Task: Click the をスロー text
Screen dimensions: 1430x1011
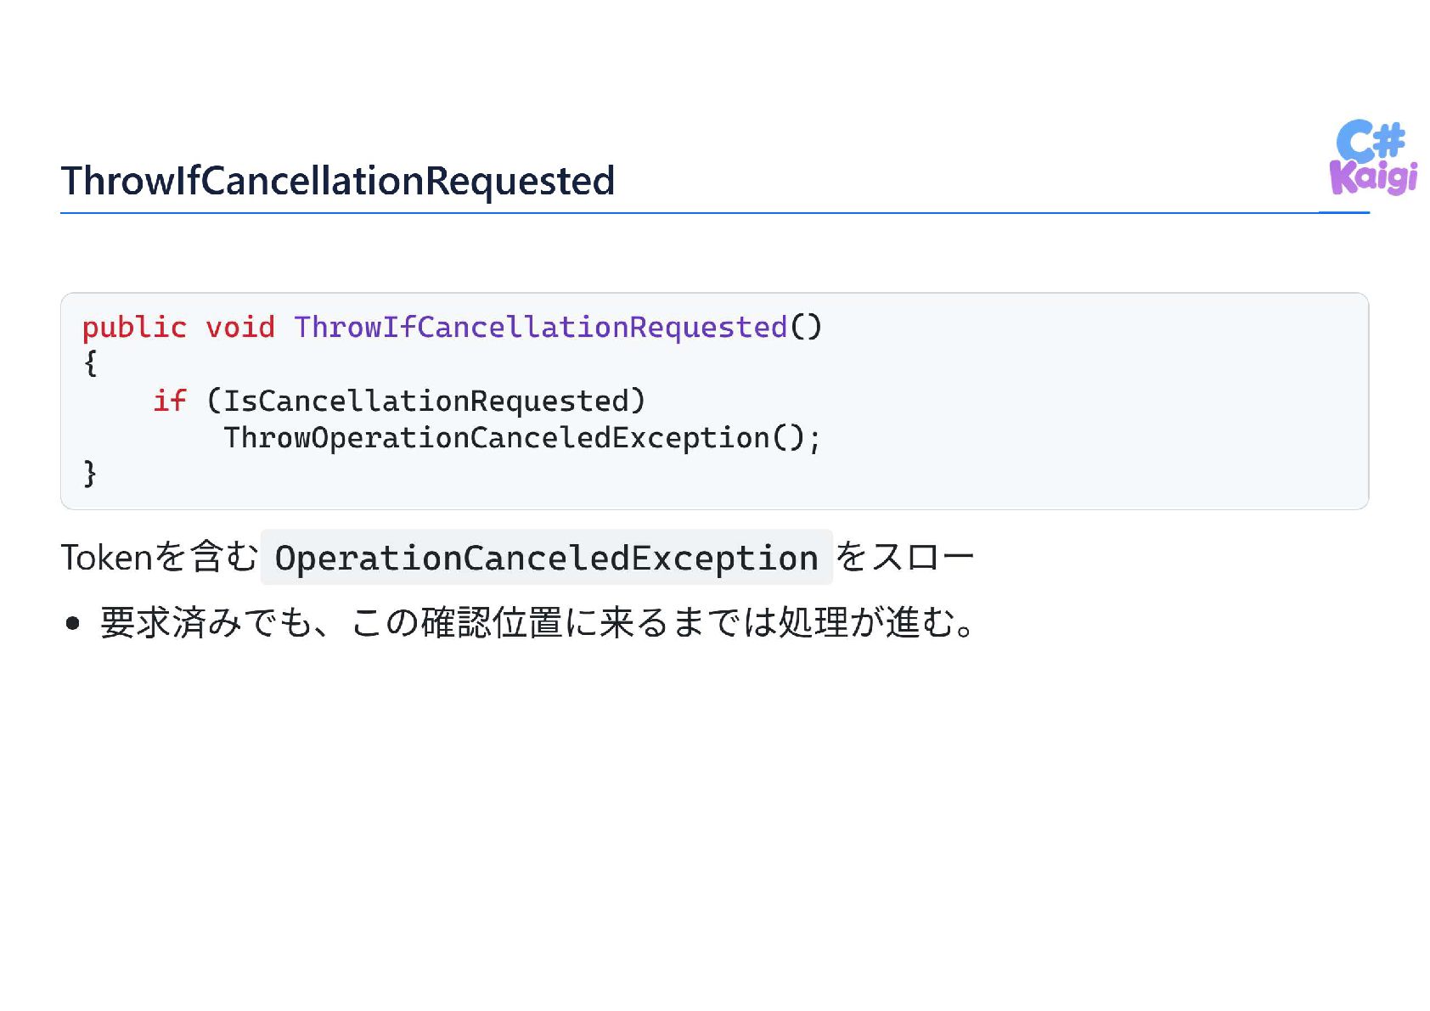Action: click(904, 558)
